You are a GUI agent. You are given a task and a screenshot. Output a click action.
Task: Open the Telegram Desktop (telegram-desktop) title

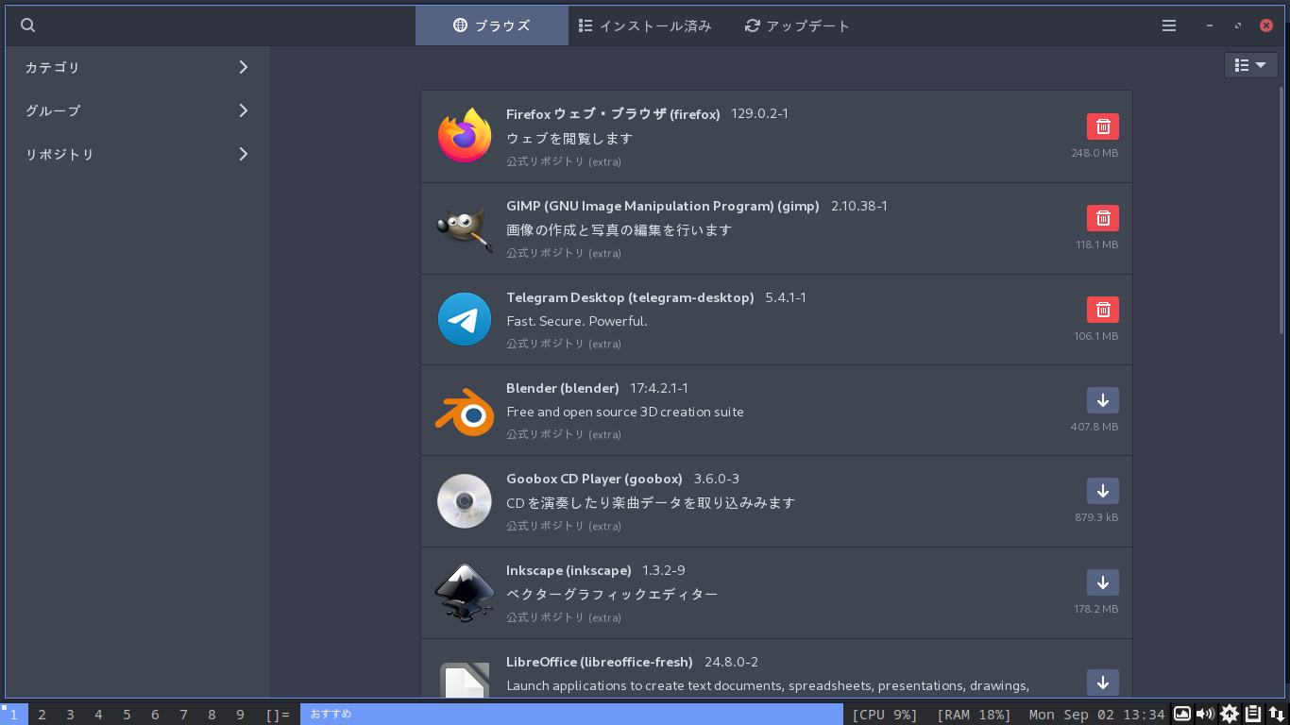630,297
